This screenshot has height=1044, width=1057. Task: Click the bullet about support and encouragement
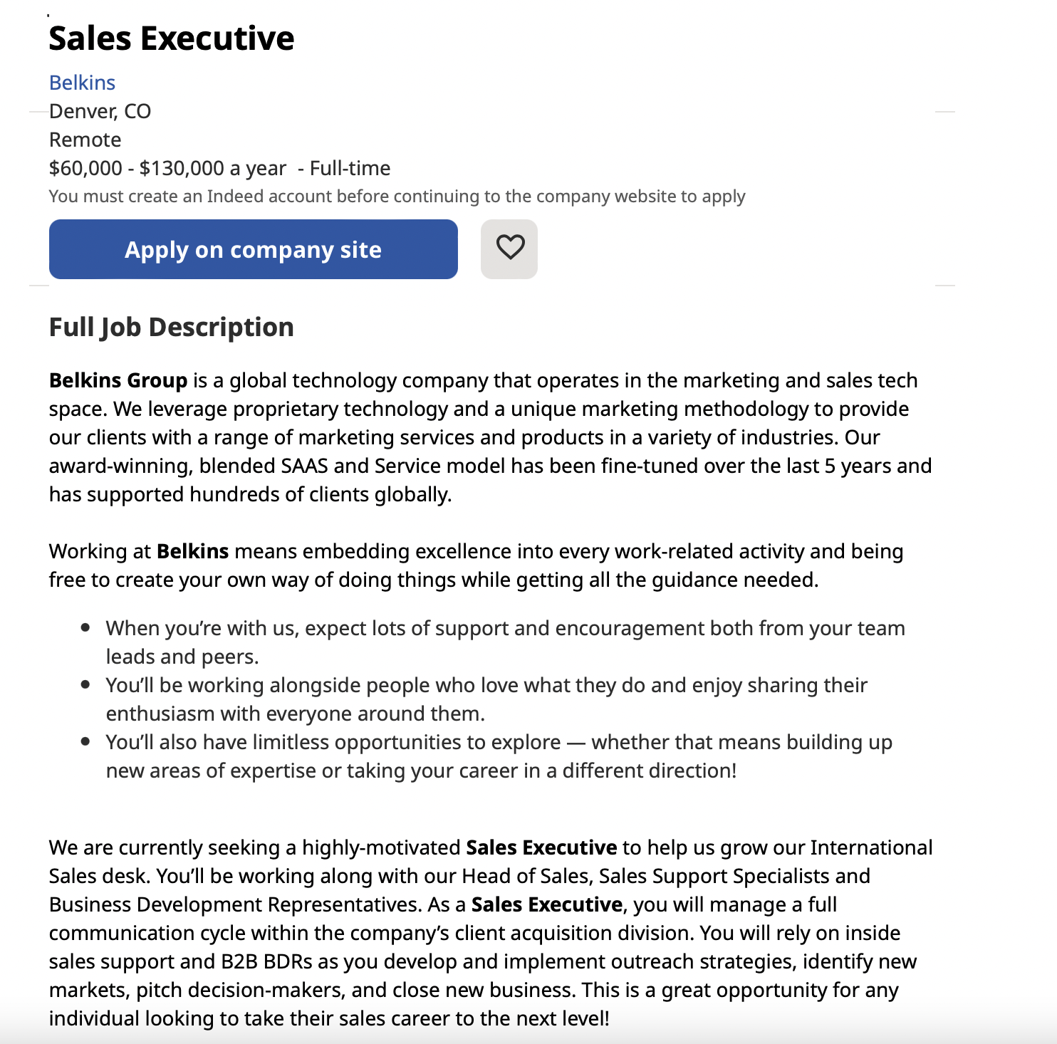pos(506,642)
